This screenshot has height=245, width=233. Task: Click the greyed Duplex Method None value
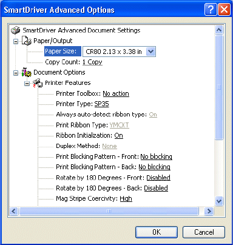coord(109,146)
